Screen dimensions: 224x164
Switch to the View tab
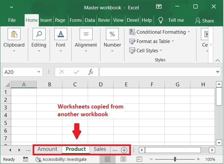click(x=118, y=20)
